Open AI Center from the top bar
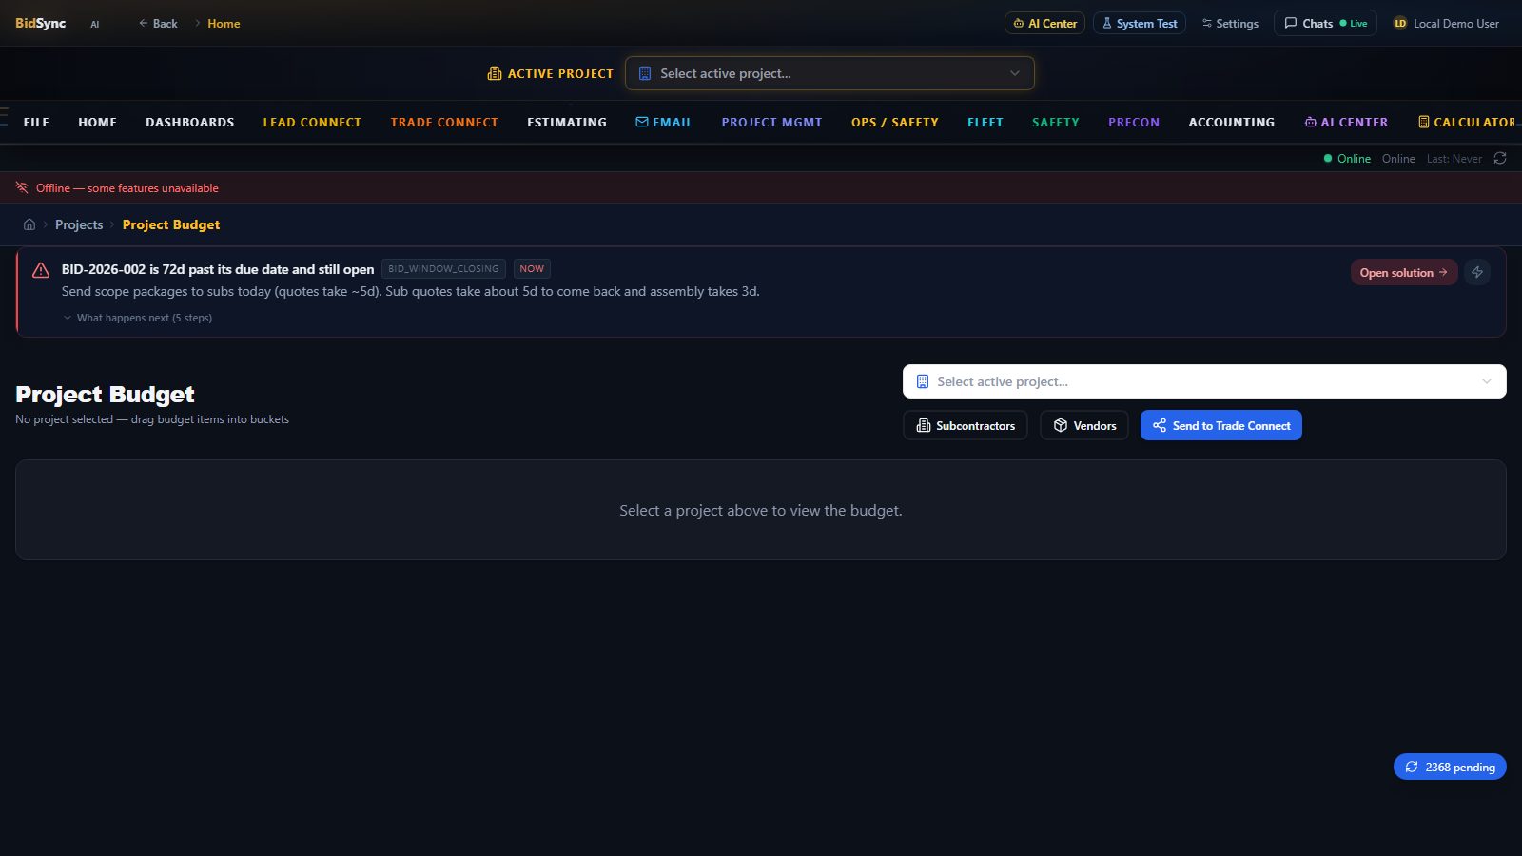This screenshot has width=1522, height=856. click(x=1044, y=23)
